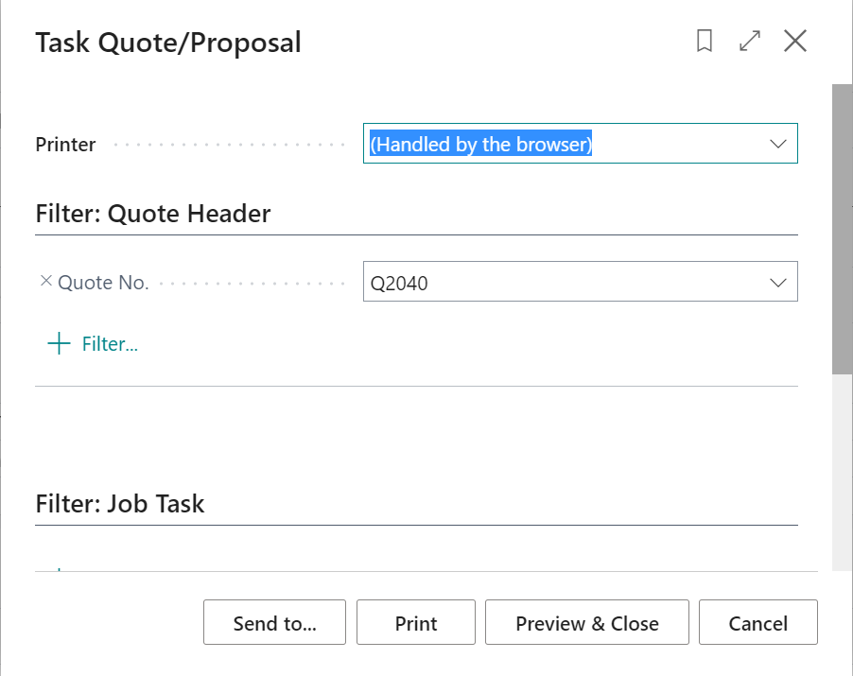Image resolution: width=853 pixels, height=676 pixels.
Task: Expand the dialog to full screen
Action: pyautogui.click(x=750, y=42)
